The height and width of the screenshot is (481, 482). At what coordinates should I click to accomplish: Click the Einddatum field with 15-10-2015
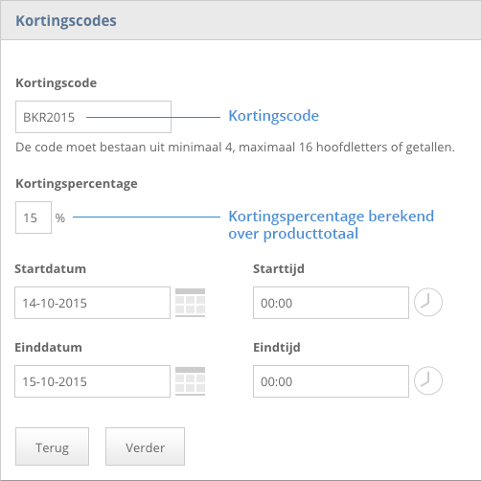point(92,381)
